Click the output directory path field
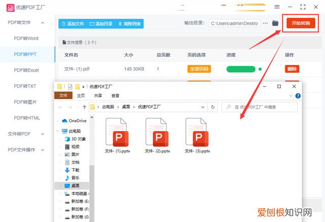The image size is (325, 222). tap(234, 23)
